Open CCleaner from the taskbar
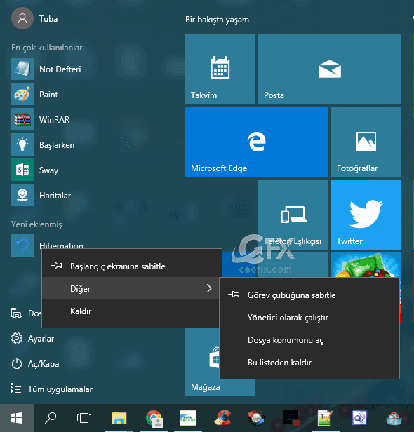 click(x=222, y=418)
